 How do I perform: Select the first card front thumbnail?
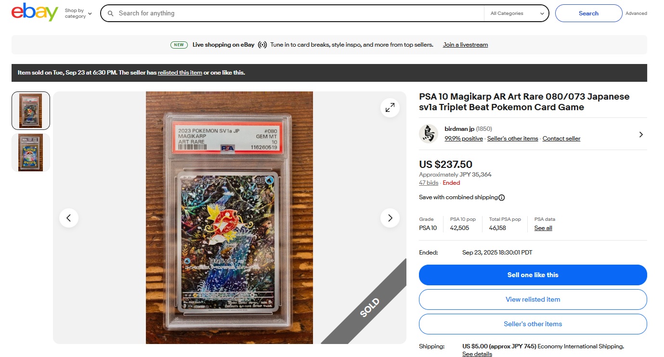point(31,111)
